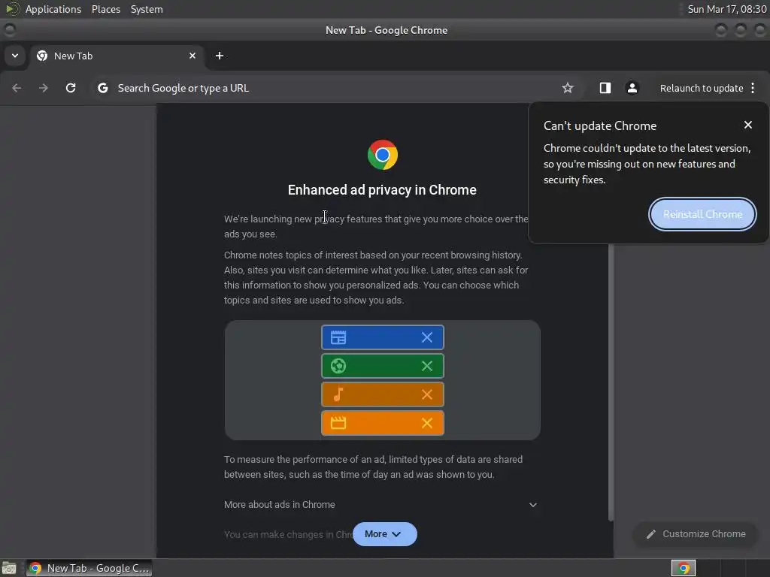Bookmark this tab with the star icon
Image resolution: width=770 pixels, height=577 pixels.
pyautogui.click(x=568, y=88)
